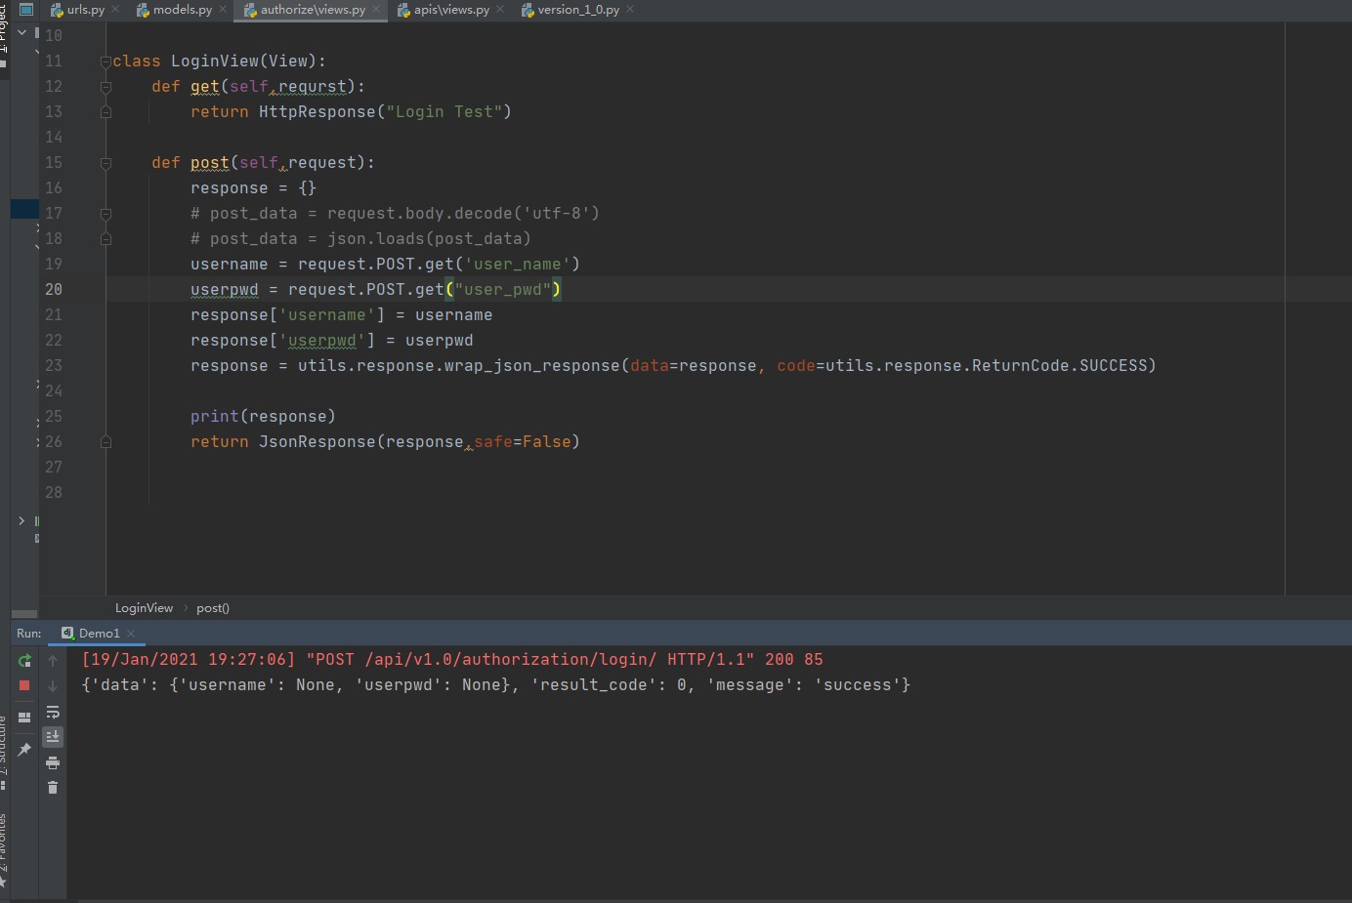
Task: Click ReturnCode.SUCCESS on line 23
Action: pos(1060,366)
